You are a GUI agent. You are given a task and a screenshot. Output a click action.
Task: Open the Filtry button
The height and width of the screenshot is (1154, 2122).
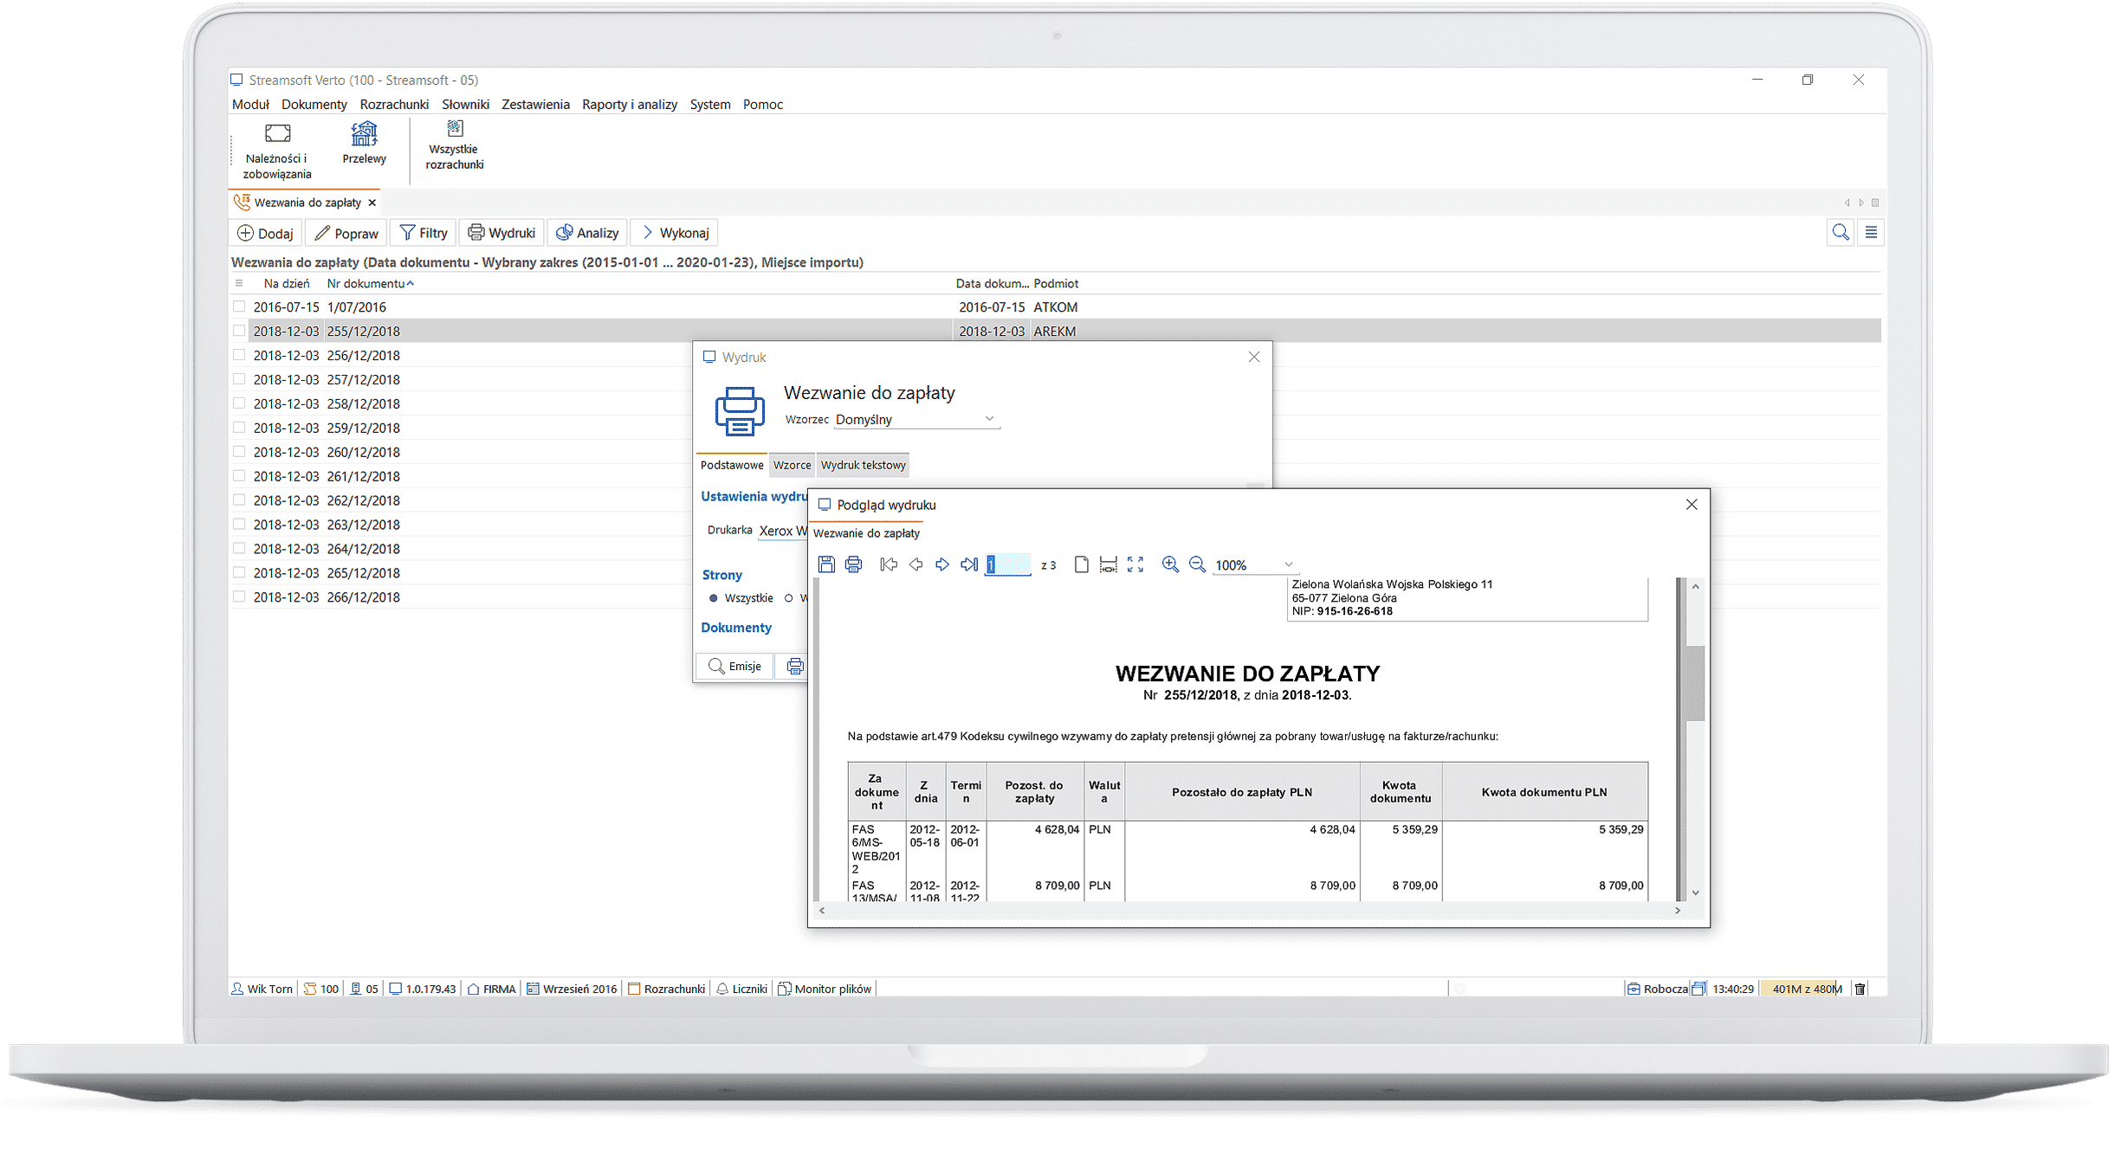(x=424, y=233)
